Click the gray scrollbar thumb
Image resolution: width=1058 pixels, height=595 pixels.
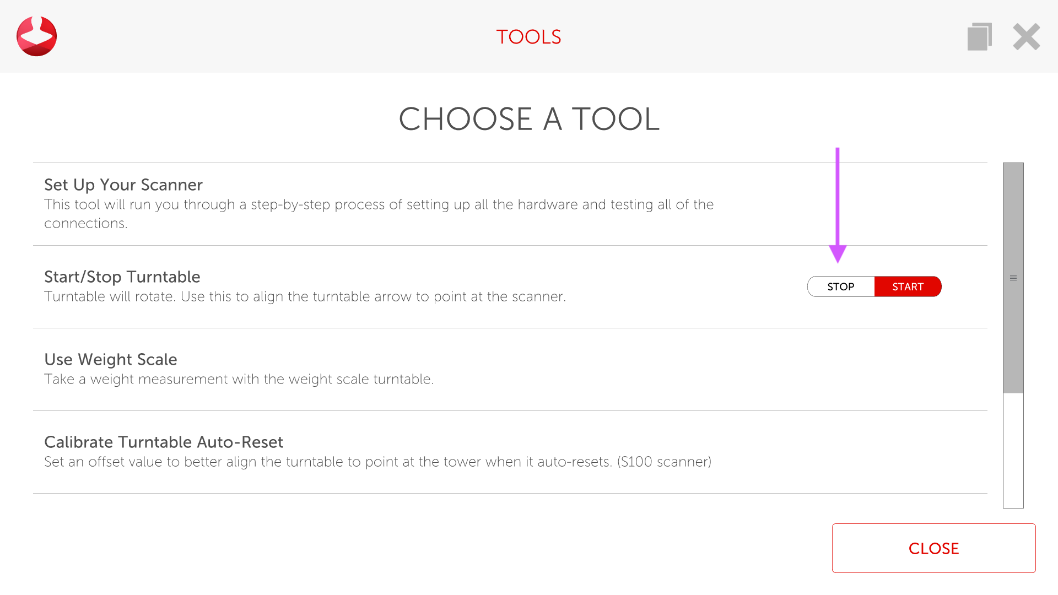coord(1013,331)
